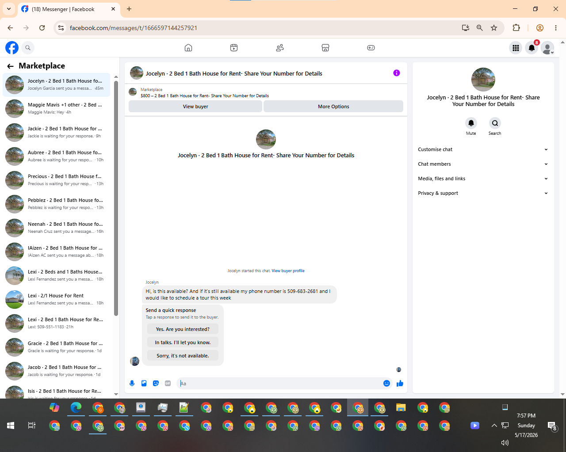The image size is (566, 452).
Task: Send a thumbs-up like
Action: pos(400,384)
